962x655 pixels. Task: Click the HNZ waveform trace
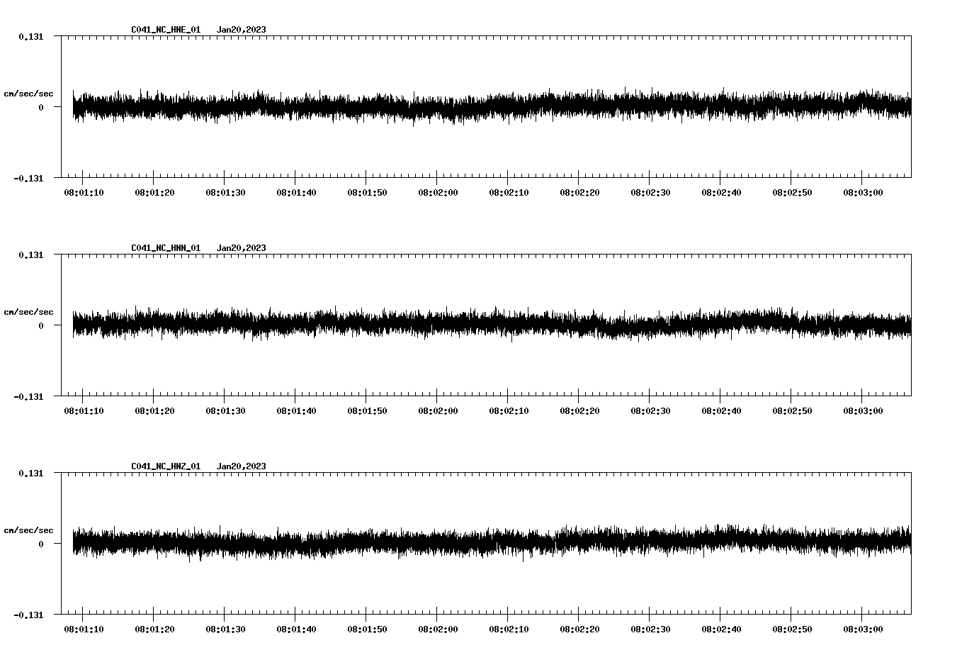(x=492, y=542)
